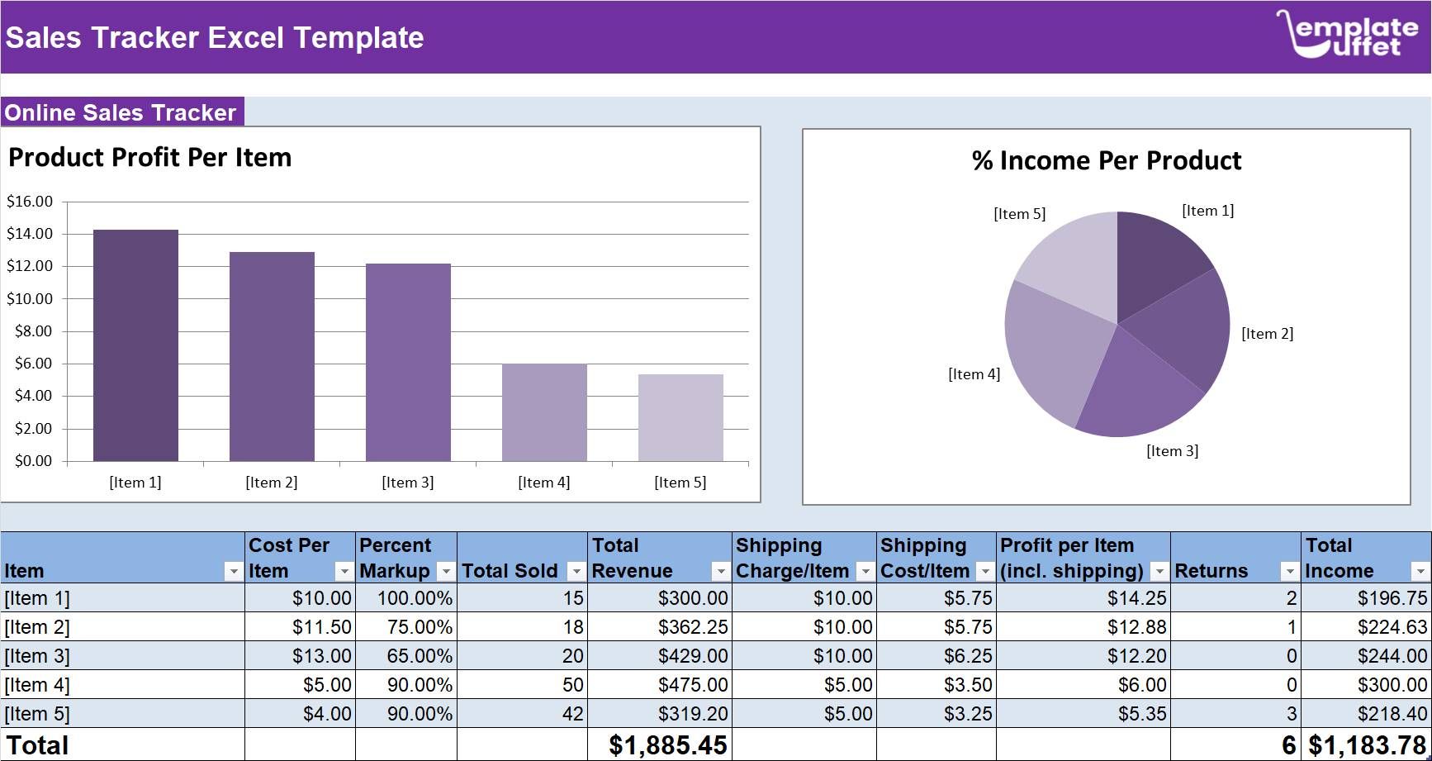Screen dimensions: 1432x761
Task: Open the Returns column filter dropdown
Action: pyautogui.click(x=1289, y=571)
